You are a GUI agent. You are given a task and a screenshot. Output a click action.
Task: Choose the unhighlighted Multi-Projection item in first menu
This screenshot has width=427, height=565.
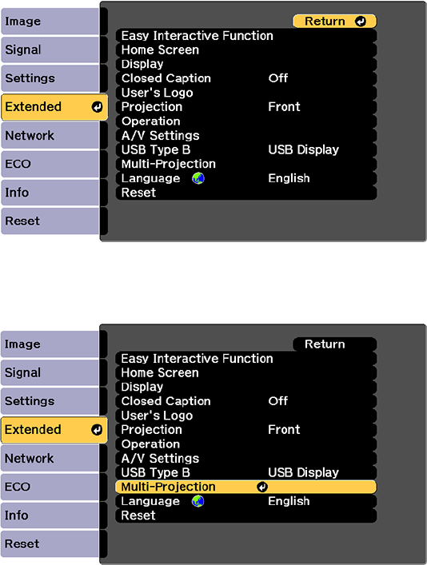tap(246, 164)
